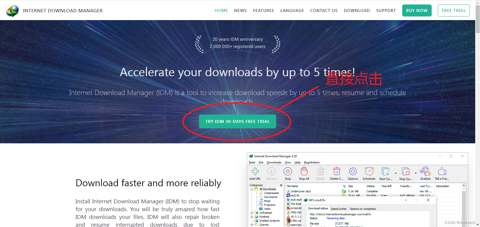Open the Registration menu in IDM
Screen dimensions: 480x227
[x=312, y=163]
